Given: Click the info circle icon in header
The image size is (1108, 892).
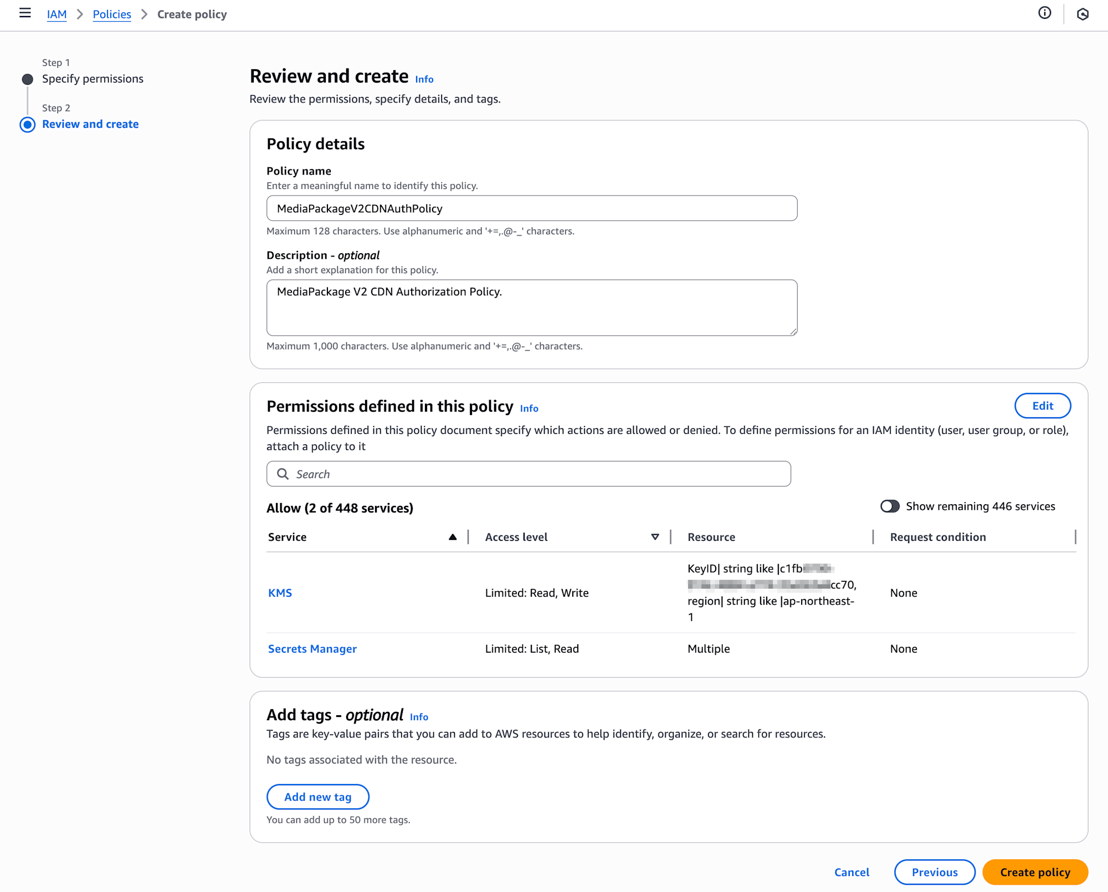Looking at the screenshot, I should [1044, 13].
